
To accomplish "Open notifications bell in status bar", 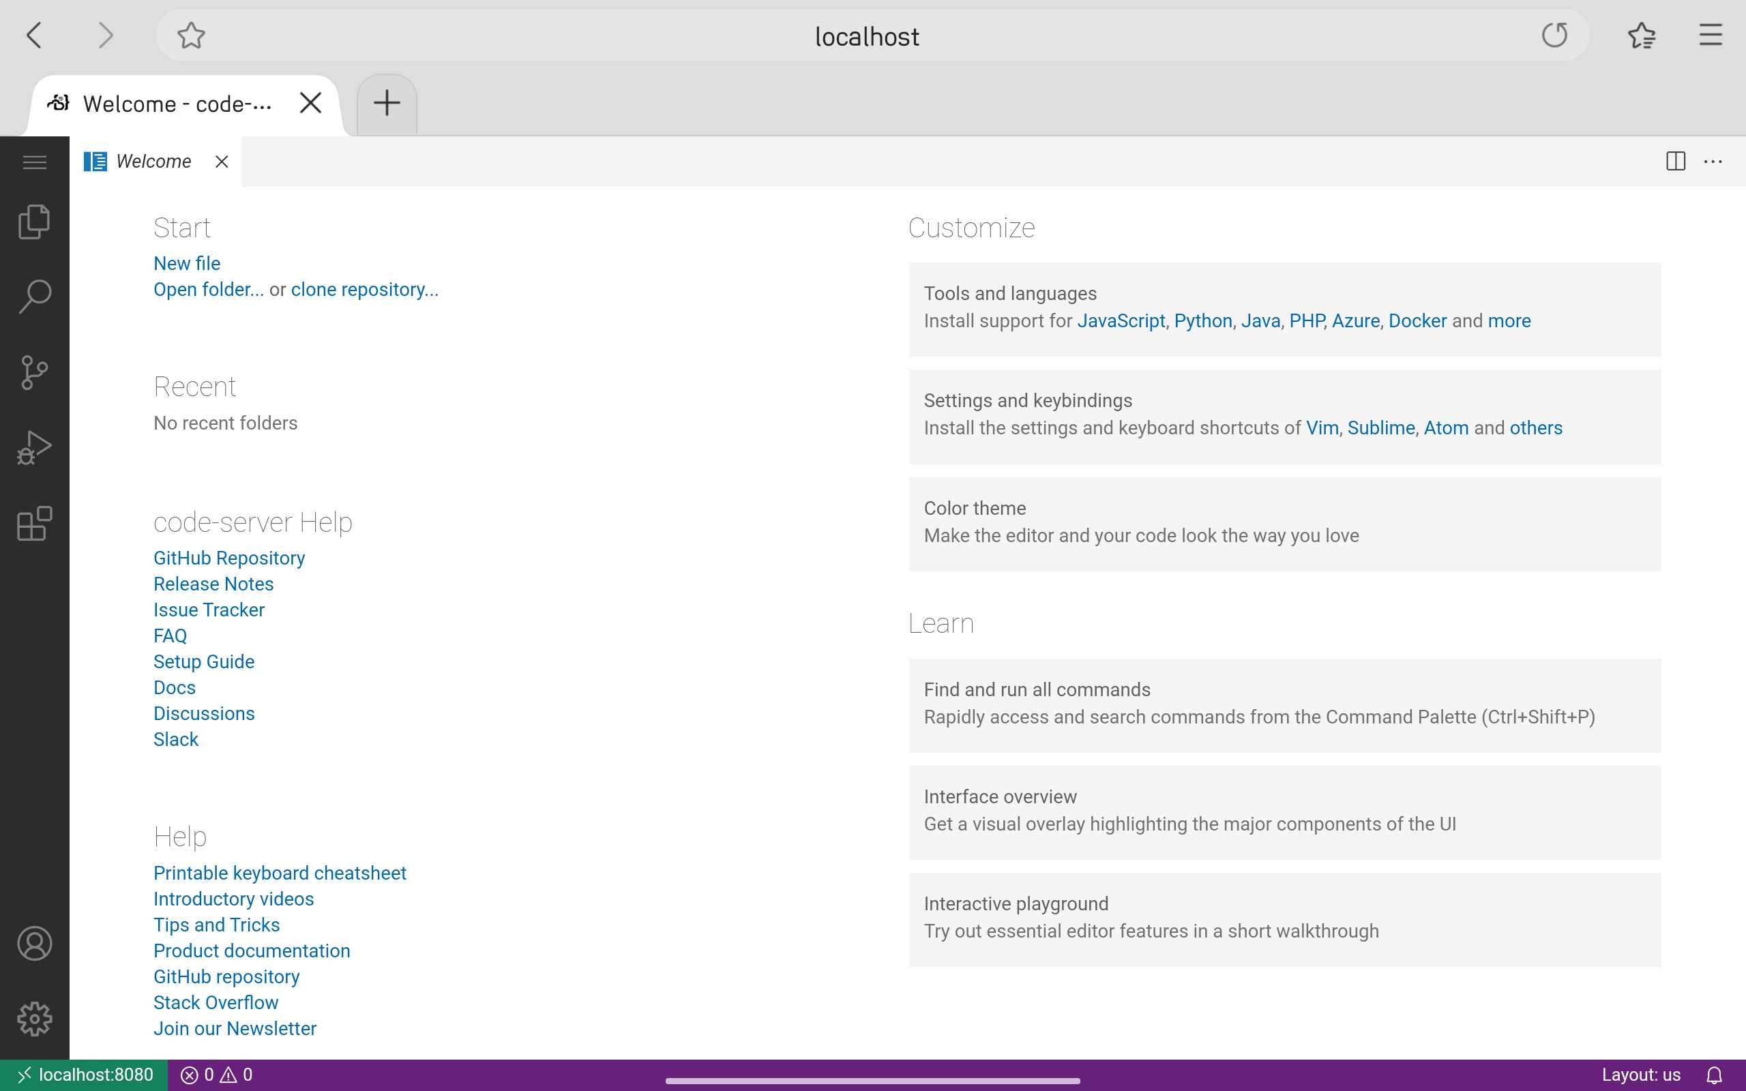I will tap(1714, 1075).
